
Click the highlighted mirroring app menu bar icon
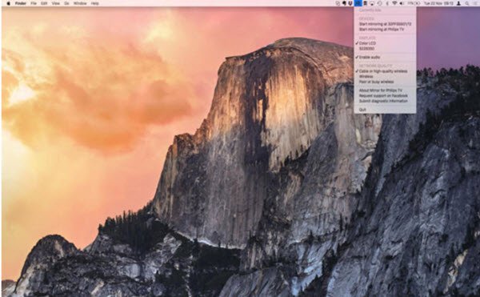coord(358,3)
